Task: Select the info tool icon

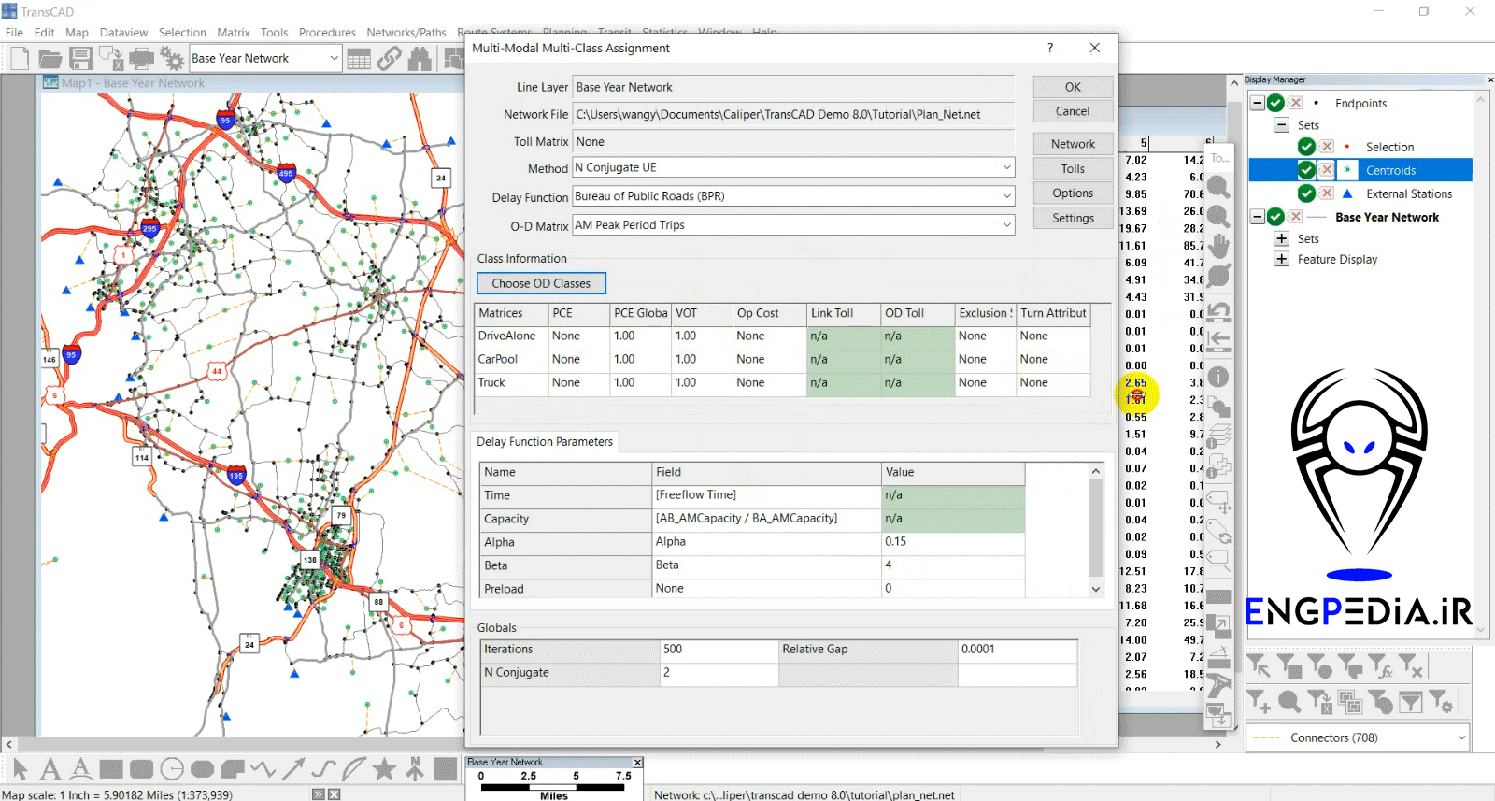Action: click(1218, 377)
